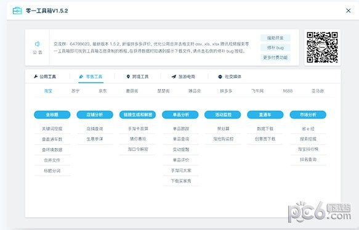Image resolution: width=359 pixels, height=230 pixels.
Task: Click the 市场分析 category button
Action: 308,115
